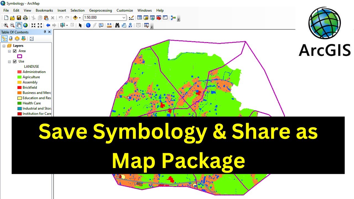Select the Zoom In tool

[6, 25]
